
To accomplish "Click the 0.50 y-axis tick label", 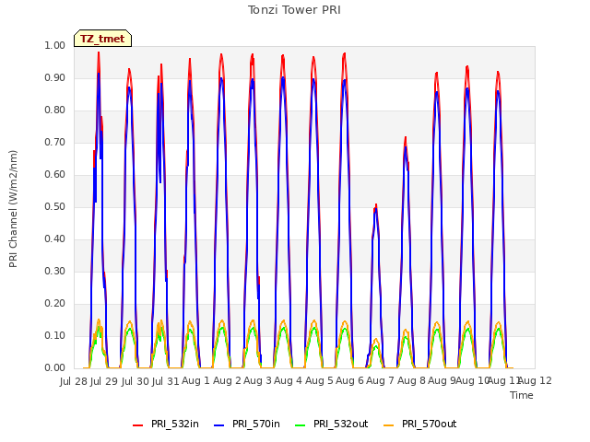I will point(55,206).
